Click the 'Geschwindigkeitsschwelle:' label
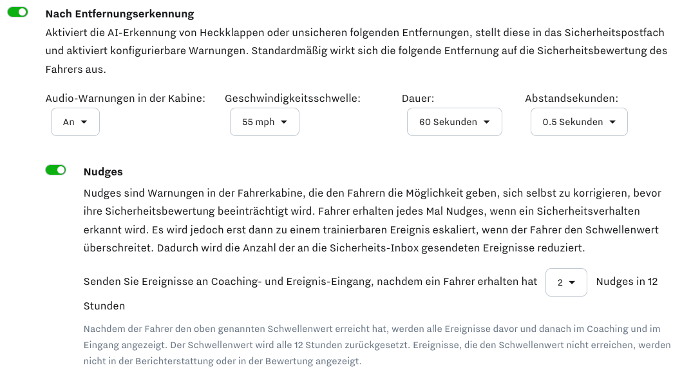682x372 pixels. tap(293, 99)
